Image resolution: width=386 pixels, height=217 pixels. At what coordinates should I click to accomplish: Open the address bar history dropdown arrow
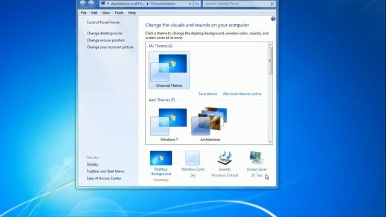point(190,4)
